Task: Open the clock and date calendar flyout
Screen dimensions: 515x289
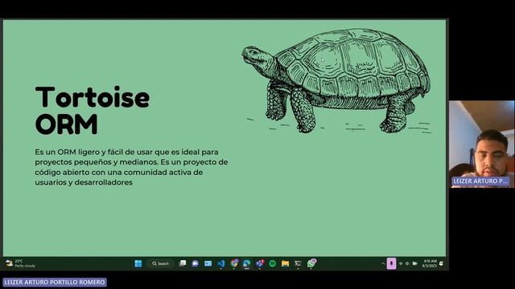Action: click(x=429, y=263)
